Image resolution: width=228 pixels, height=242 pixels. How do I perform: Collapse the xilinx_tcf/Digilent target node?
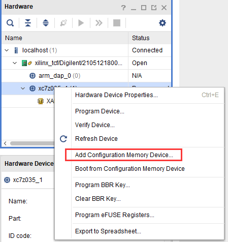pyautogui.click(x=15, y=63)
